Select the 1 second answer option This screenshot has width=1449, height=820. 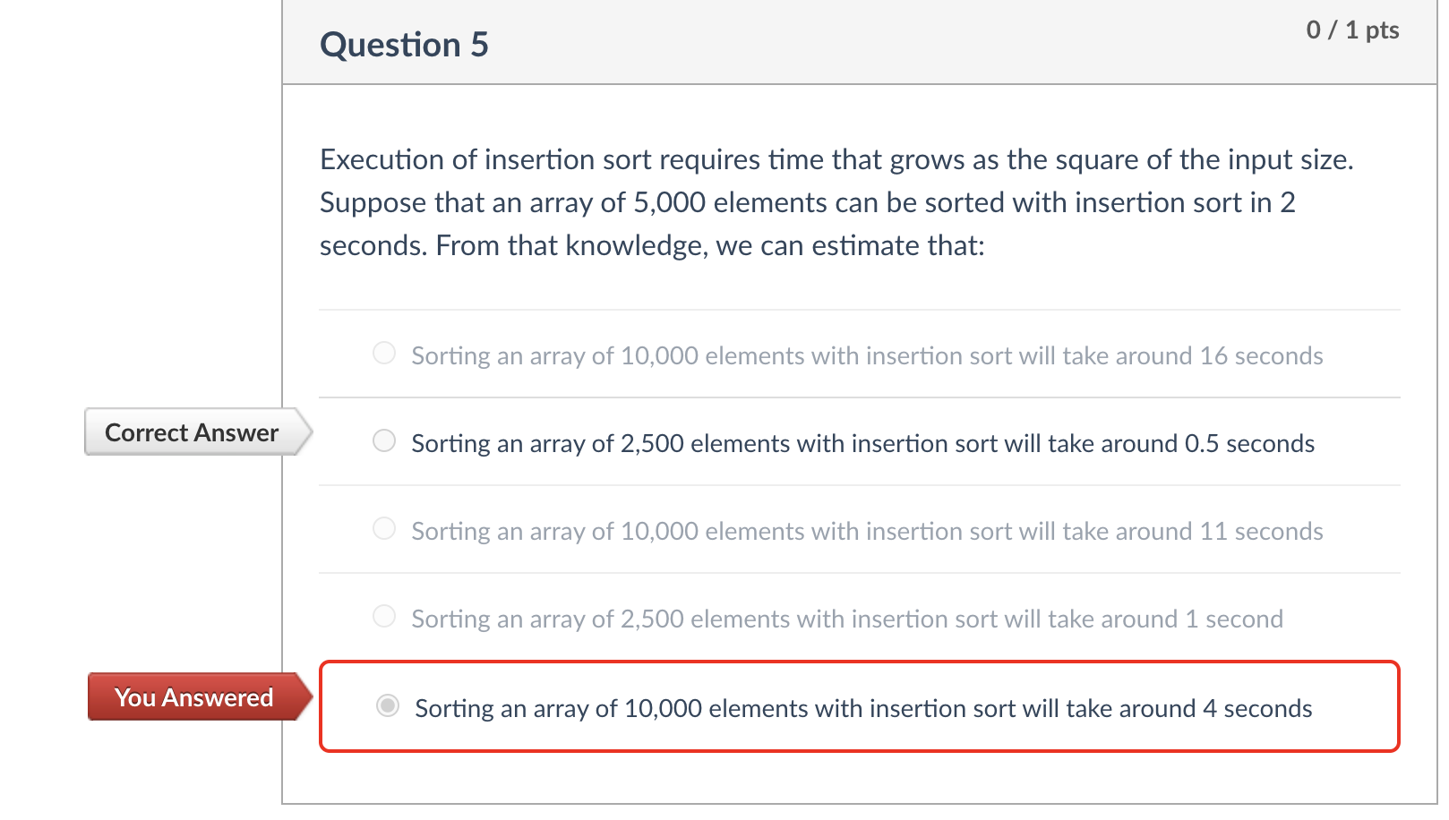click(x=383, y=616)
